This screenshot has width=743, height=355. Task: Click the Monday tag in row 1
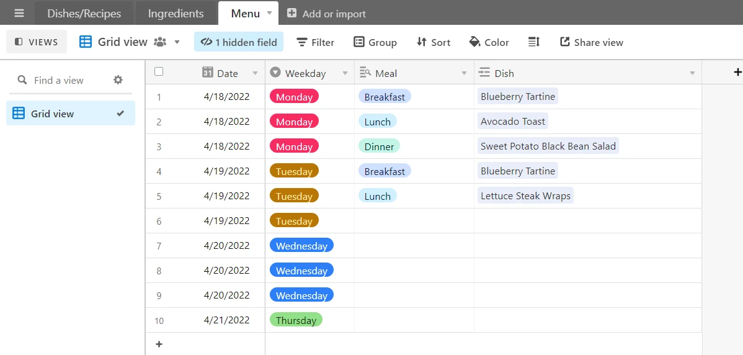[x=294, y=97]
